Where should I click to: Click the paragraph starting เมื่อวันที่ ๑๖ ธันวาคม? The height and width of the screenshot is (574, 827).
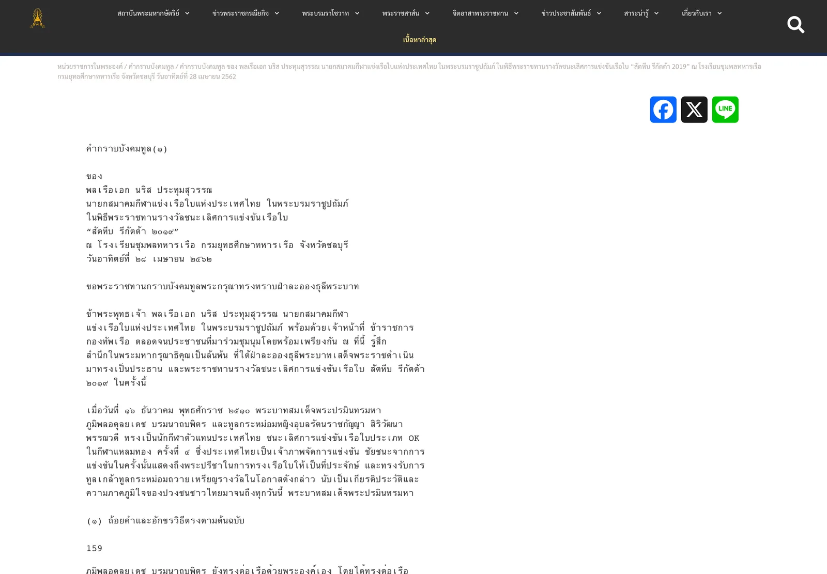(x=255, y=452)
